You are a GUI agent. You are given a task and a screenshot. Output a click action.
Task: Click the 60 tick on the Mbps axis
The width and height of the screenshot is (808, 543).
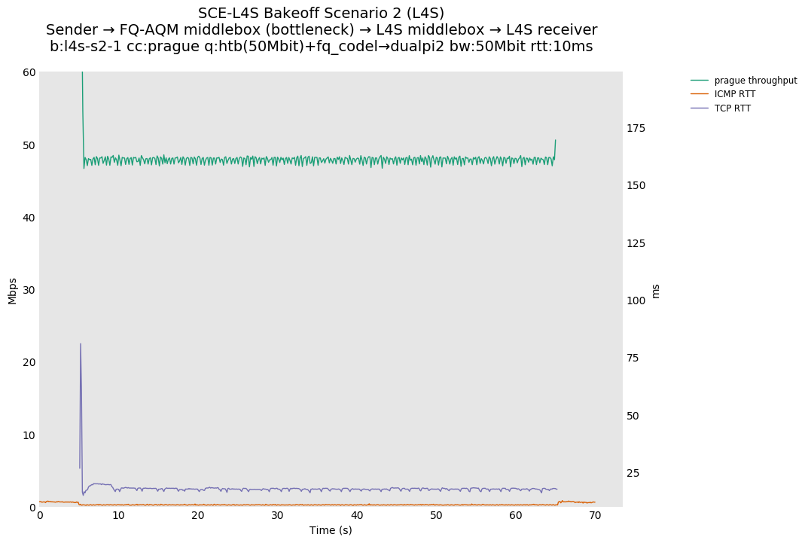[29, 72]
